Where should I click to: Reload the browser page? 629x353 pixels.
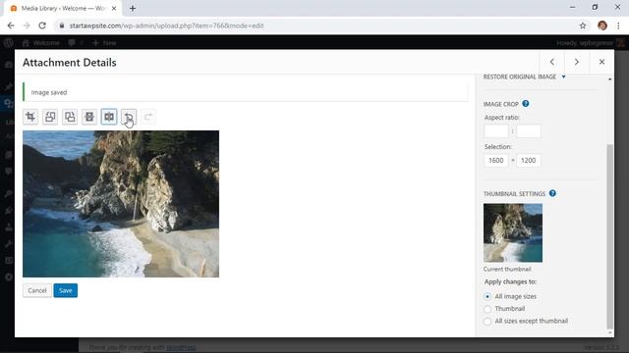click(x=42, y=25)
